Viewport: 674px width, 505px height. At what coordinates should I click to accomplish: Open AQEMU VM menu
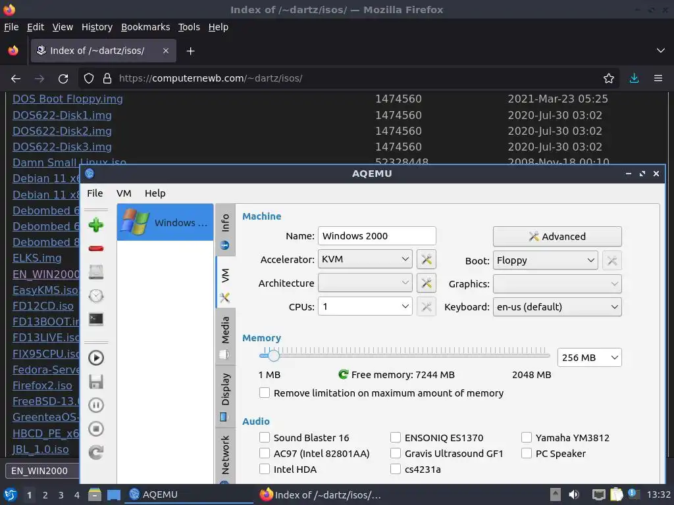(x=124, y=193)
